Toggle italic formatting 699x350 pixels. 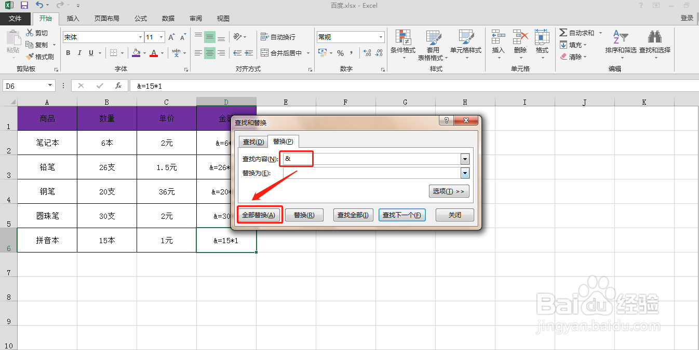click(x=79, y=53)
